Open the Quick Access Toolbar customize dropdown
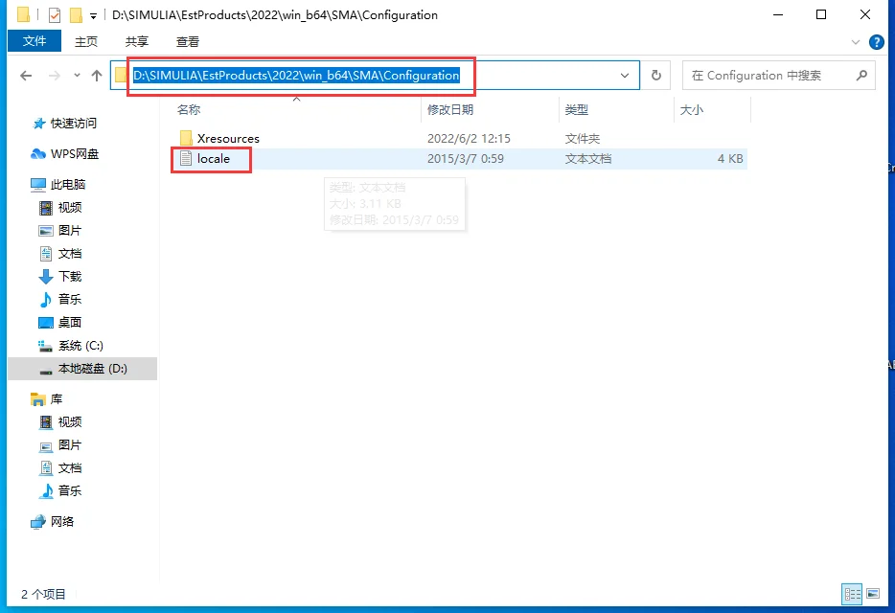The width and height of the screenshot is (895, 613). click(x=93, y=16)
